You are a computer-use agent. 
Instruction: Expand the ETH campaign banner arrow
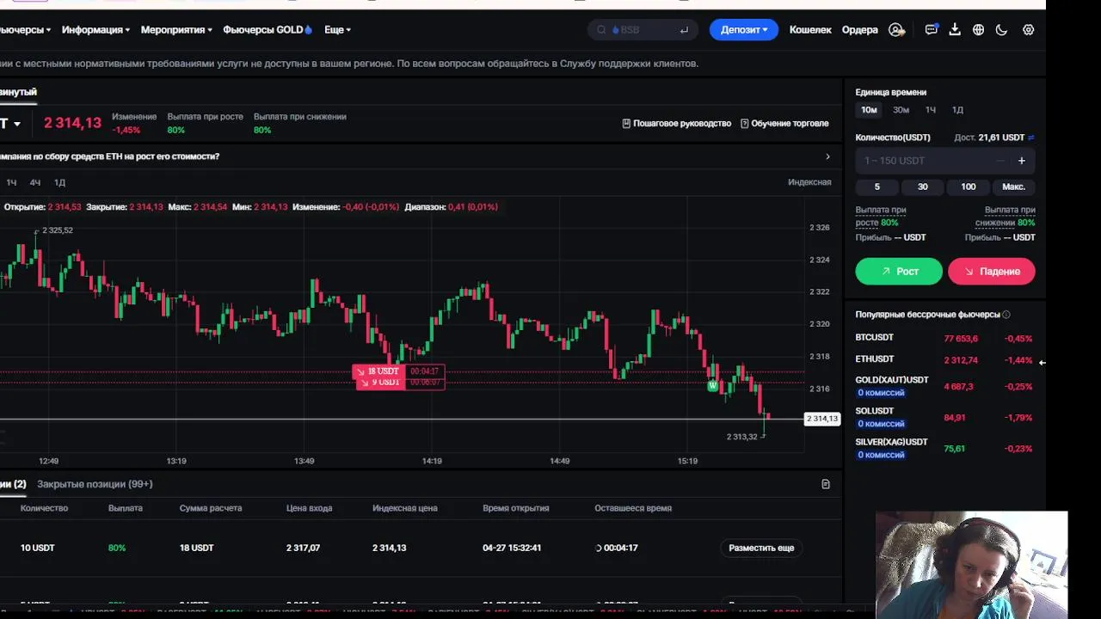click(x=827, y=156)
